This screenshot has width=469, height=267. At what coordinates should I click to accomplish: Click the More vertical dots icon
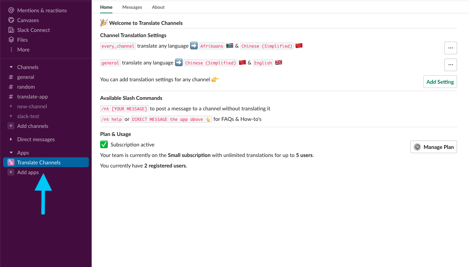(x=11, y=50)
